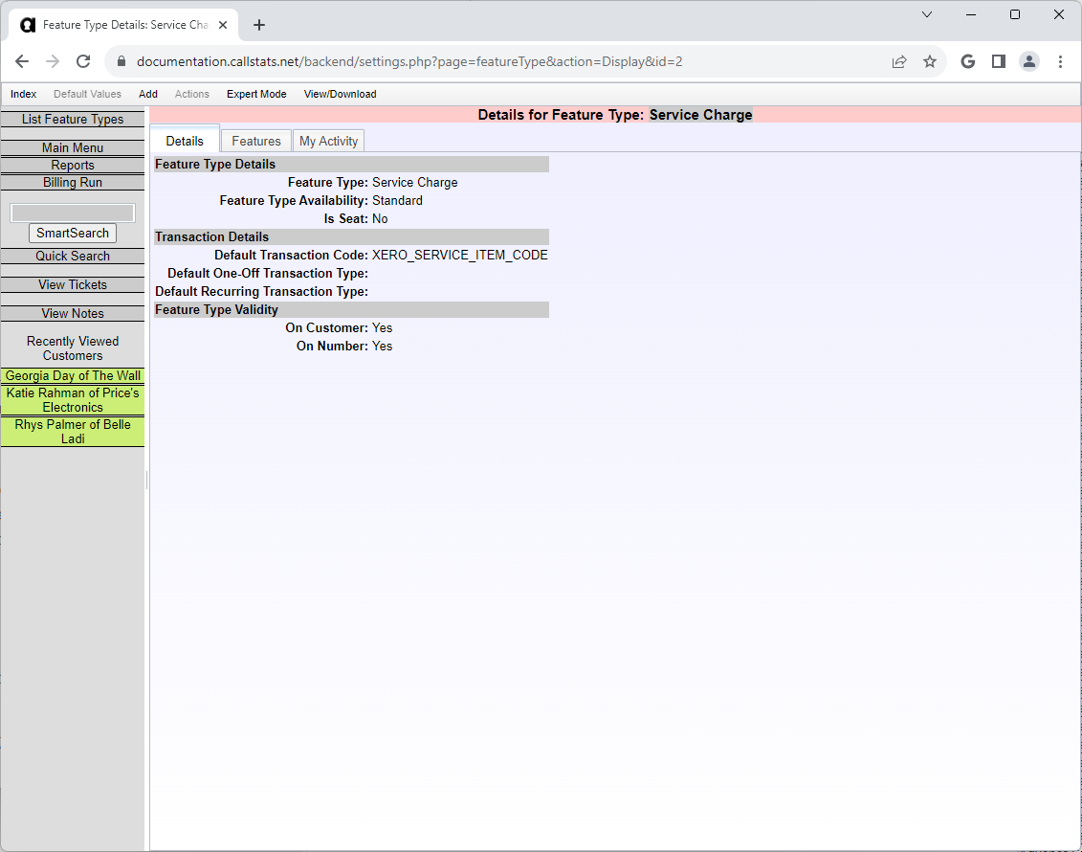This screenshot has height=852, width=1082.
Task: Open the Chrome profile avatar
Action: click(1028, 61)
